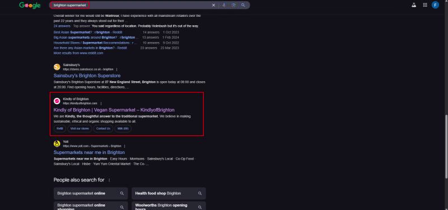448x210 pixels.
Task: Click search icon beside Woolworths Brighton opening hours
Action: click(200, 207)
